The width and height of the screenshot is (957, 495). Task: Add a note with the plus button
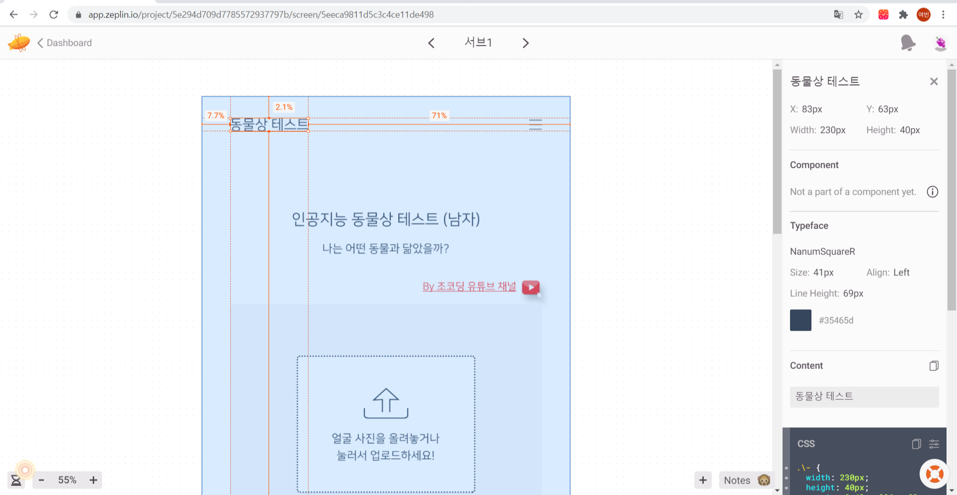[x=703, y=480]
